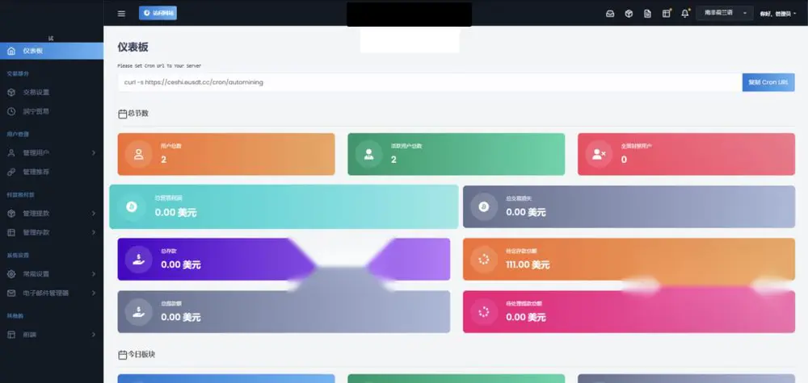Click the coin icon on the teal card
This screenshot has width=808, height=383.
(132, 206)
